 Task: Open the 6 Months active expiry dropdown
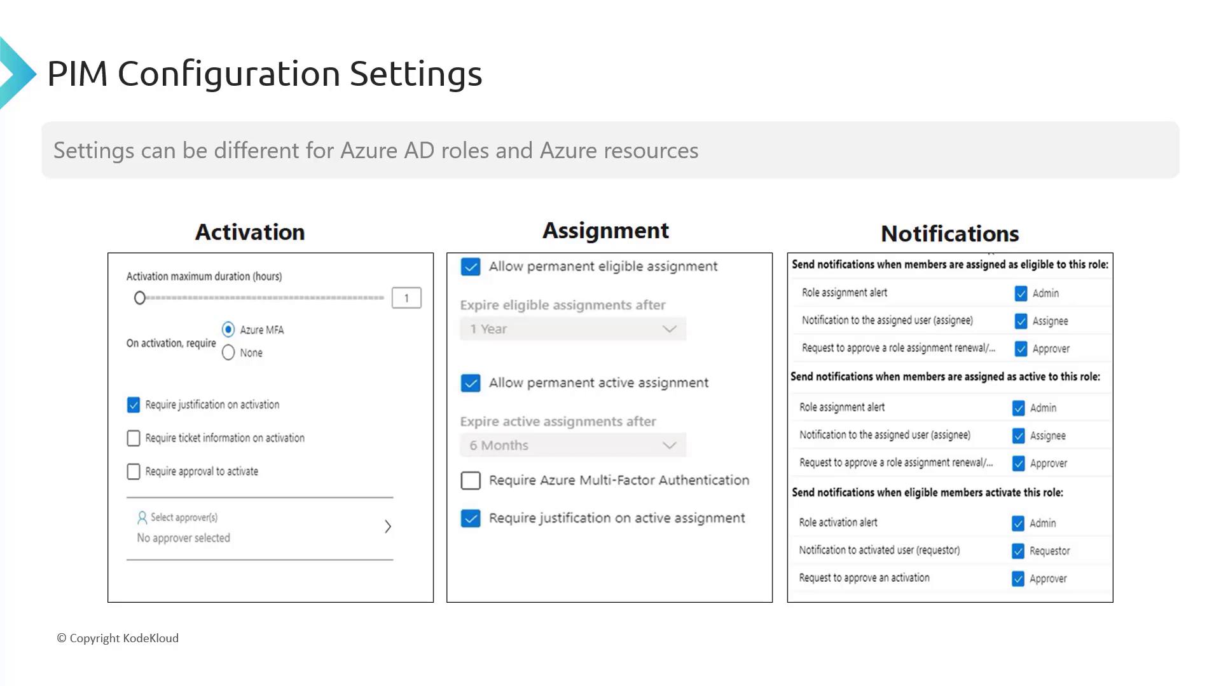point(573,445)
